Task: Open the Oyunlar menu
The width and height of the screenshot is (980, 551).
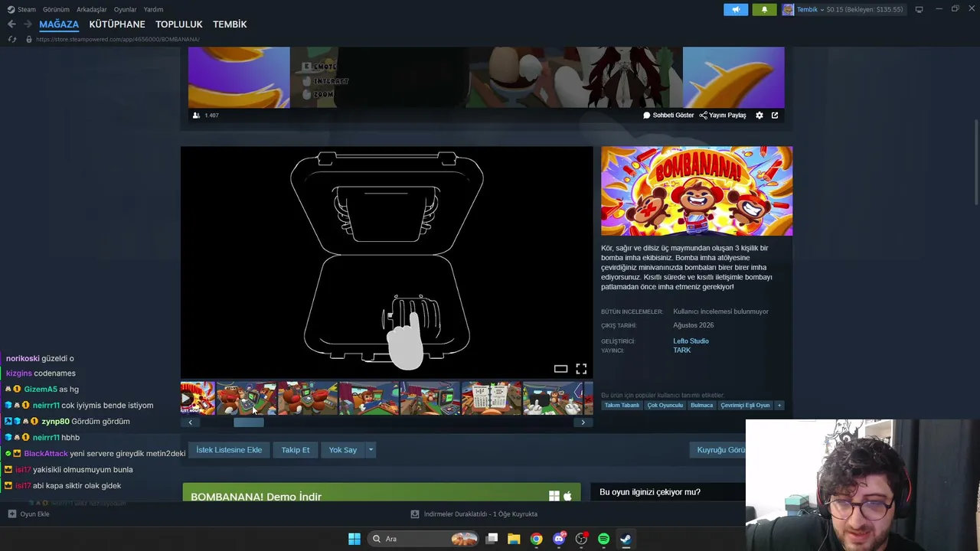Action: click(x=126, y=9)
